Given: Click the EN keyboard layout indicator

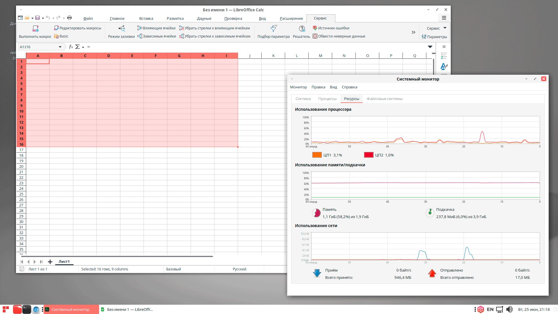Looking at the screenshot, I should 490,309.
